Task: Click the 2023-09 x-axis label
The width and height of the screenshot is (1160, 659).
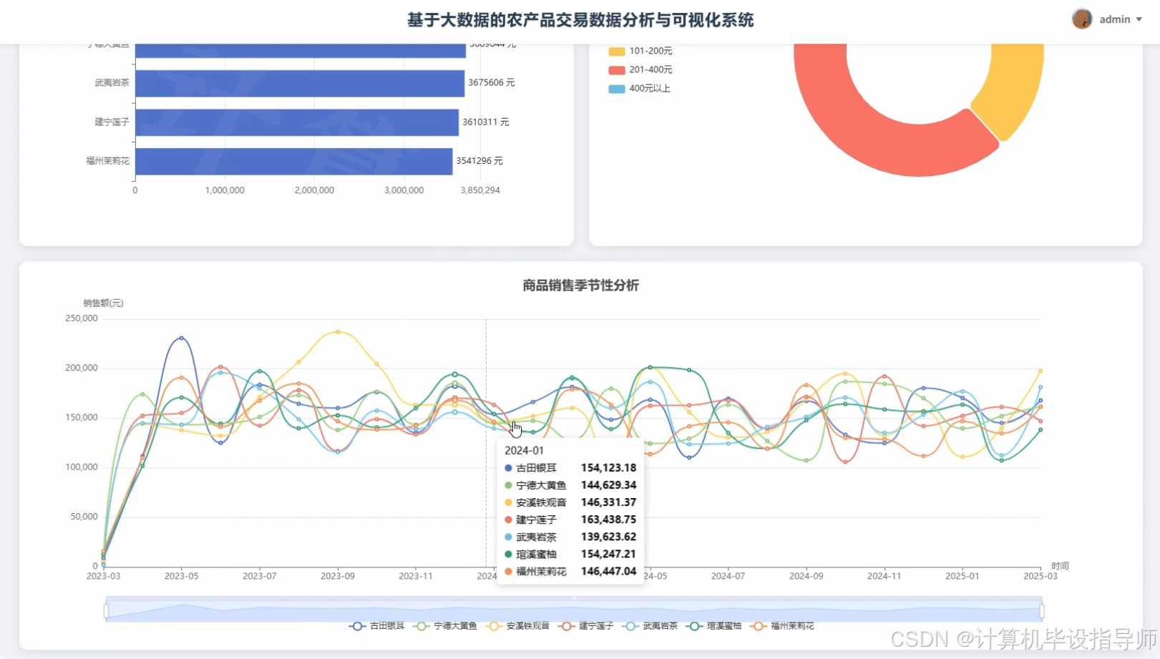Action: pyautogui.click(x=337, y=576)
